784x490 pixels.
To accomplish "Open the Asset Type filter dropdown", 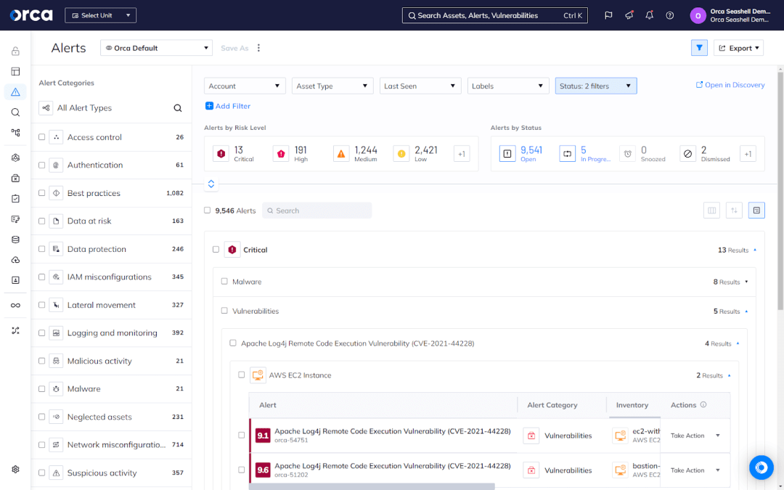I will click(x=332, y=86).
